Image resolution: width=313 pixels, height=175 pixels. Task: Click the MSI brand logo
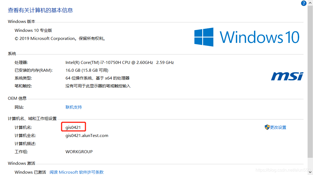(x=287, y=76)
